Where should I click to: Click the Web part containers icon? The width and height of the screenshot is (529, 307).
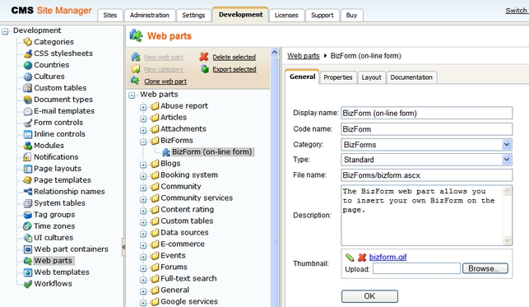pyautogui.click(x=28, y=249)
